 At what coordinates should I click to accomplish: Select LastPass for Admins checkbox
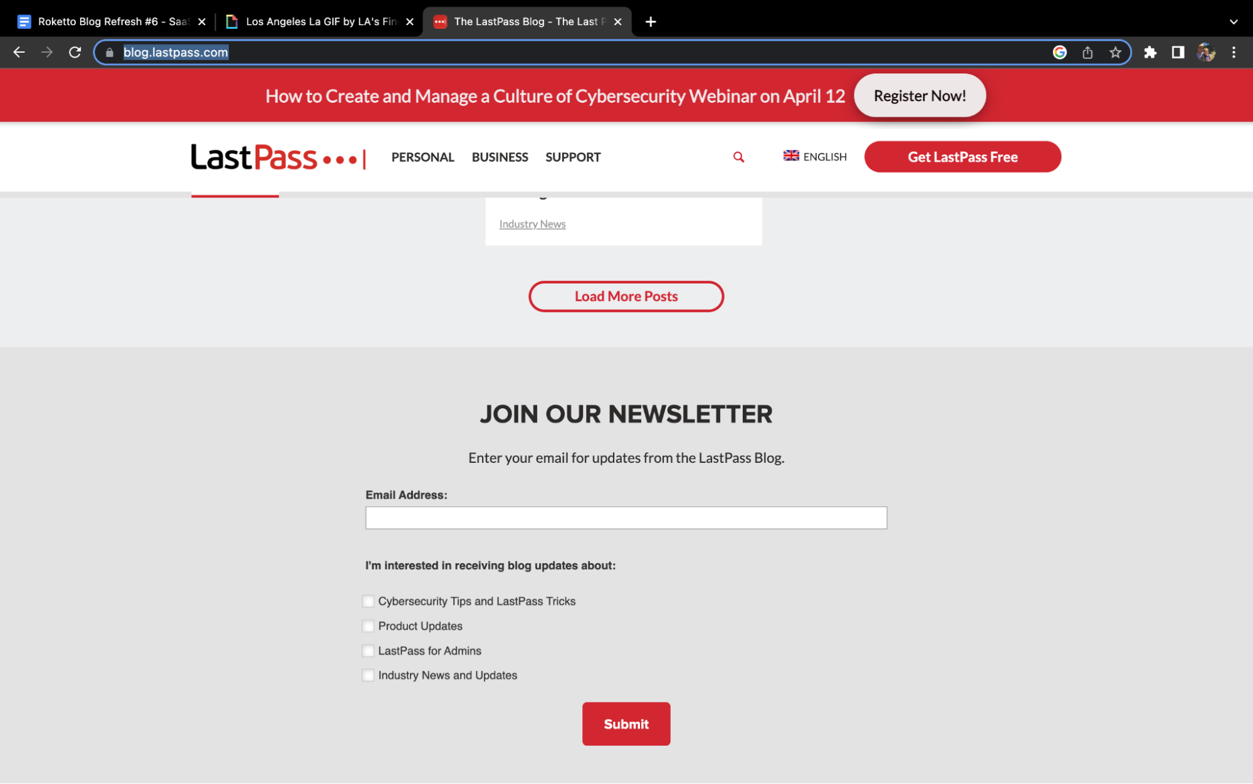click(x=367, y=650)
